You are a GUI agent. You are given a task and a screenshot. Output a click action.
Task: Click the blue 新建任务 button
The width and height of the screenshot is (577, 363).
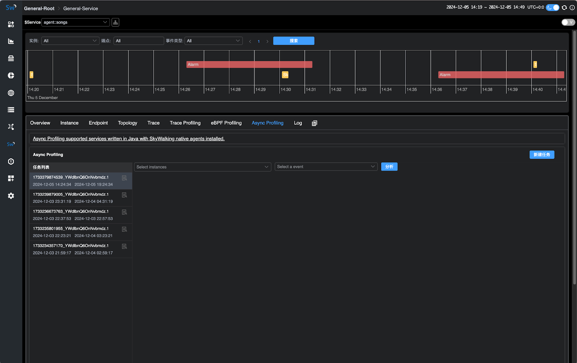click(542, 155)
